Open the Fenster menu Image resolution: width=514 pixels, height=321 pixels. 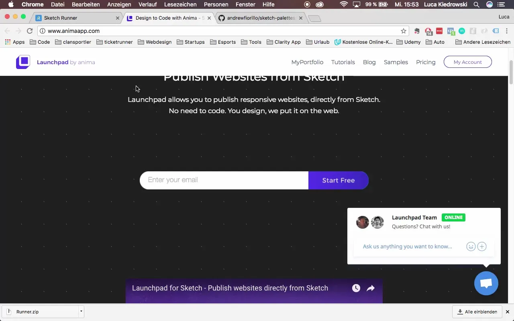click(245, 5)
